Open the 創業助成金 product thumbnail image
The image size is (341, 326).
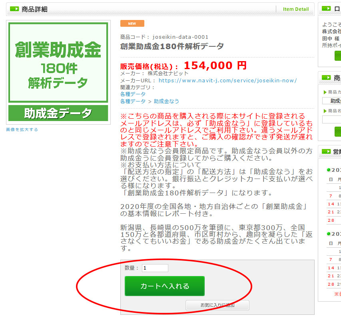(58, 72)
